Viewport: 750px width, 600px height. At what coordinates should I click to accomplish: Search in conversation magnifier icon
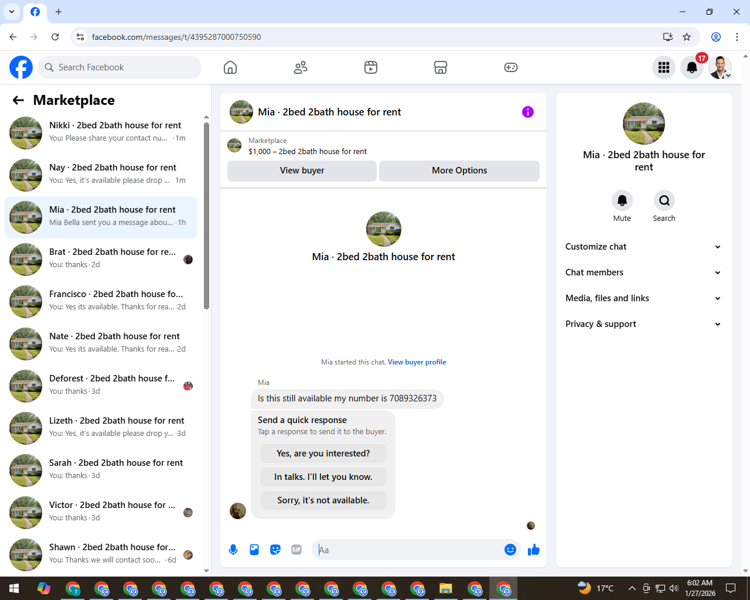664,200
